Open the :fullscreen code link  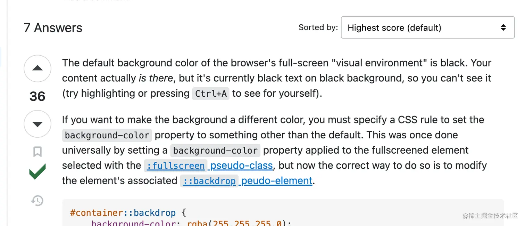click(x=176, y=166)
